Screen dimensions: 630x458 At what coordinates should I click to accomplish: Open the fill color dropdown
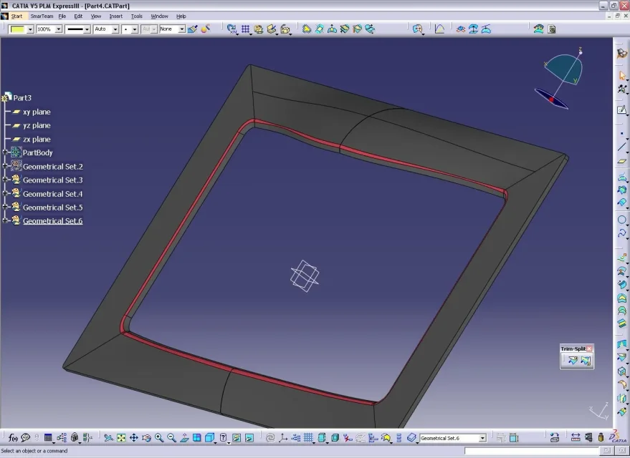tap(30, 29)
